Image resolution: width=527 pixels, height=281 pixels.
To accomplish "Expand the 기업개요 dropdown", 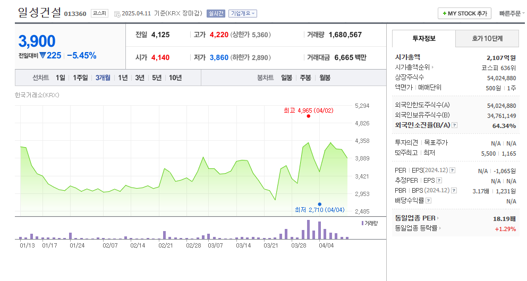I will point(243,13).
